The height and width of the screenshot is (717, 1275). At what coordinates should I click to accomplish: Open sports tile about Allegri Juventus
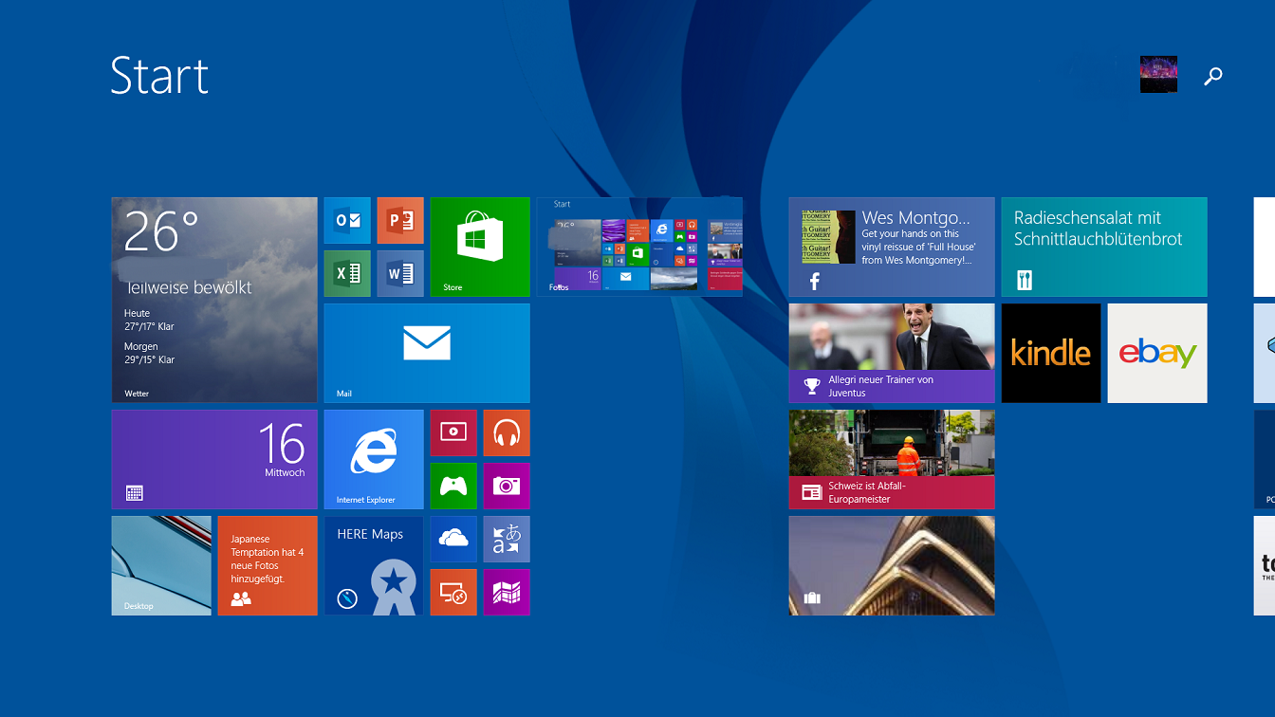(892, 354)
